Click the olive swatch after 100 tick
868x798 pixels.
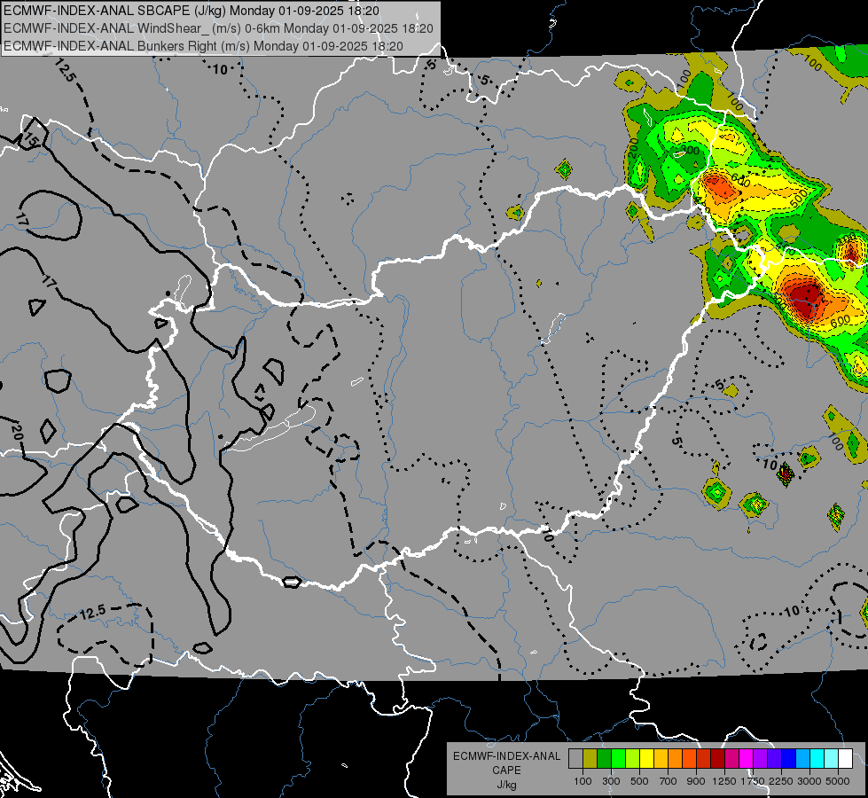point(590,758)
